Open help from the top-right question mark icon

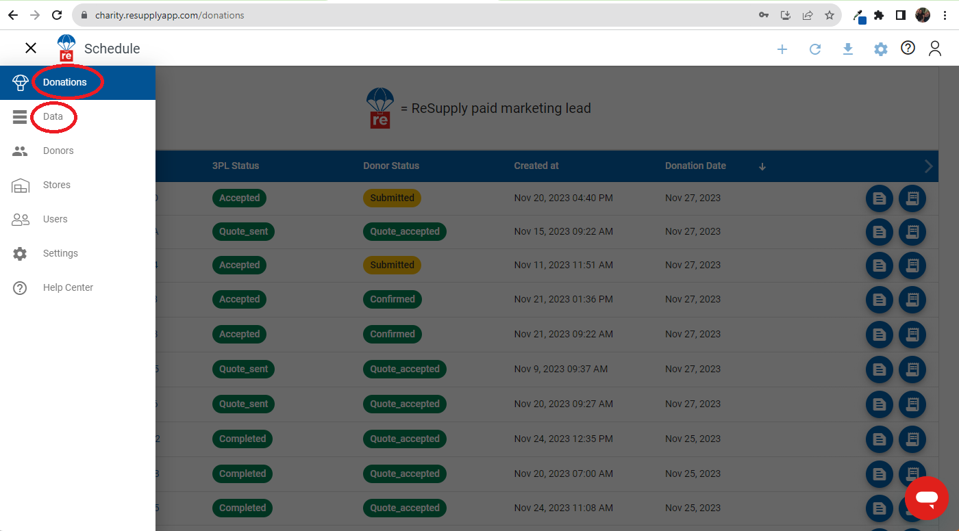(908, 48)
